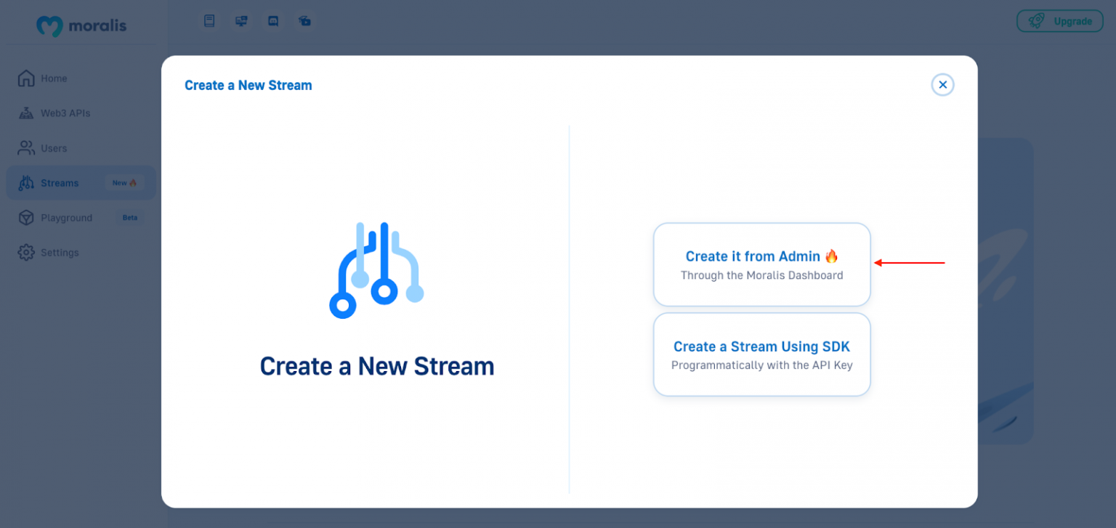
Task: Open Playground using its sidebar icon
Action: point(26,217)
